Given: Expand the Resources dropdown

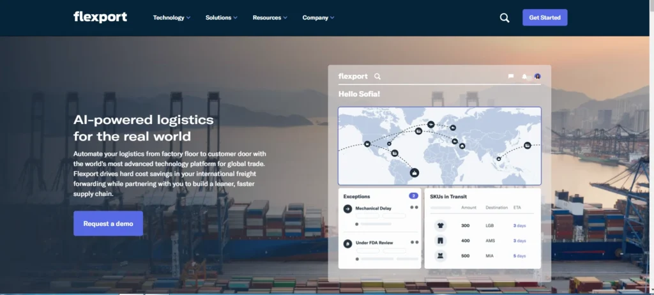Looking at the screenshot, I should (x=270, y=18).
